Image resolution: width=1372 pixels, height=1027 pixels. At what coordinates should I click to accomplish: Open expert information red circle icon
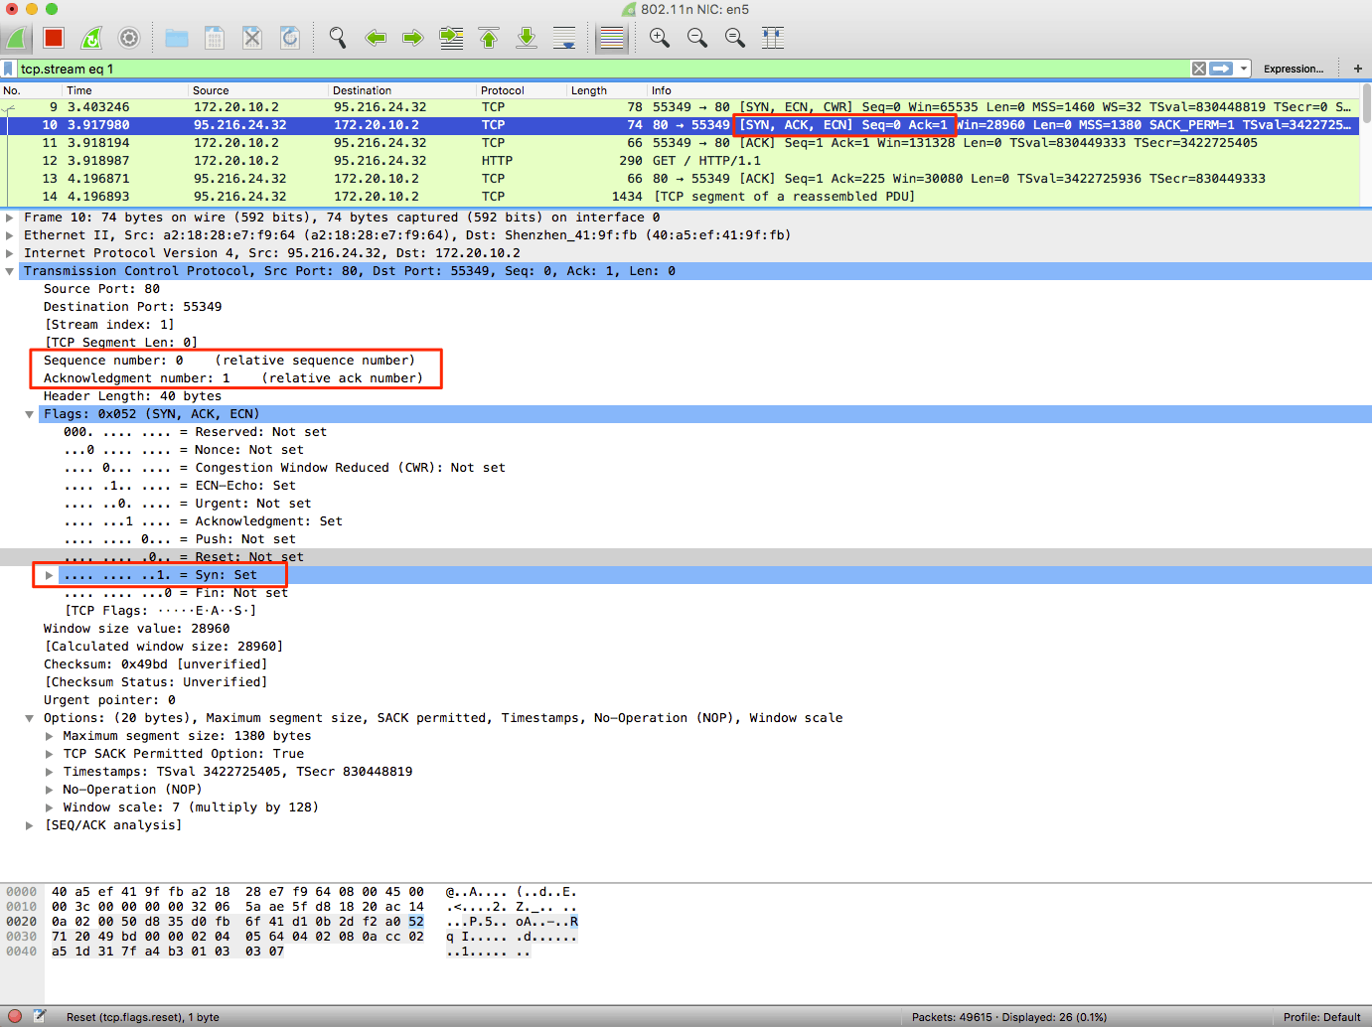(15, 1016)
